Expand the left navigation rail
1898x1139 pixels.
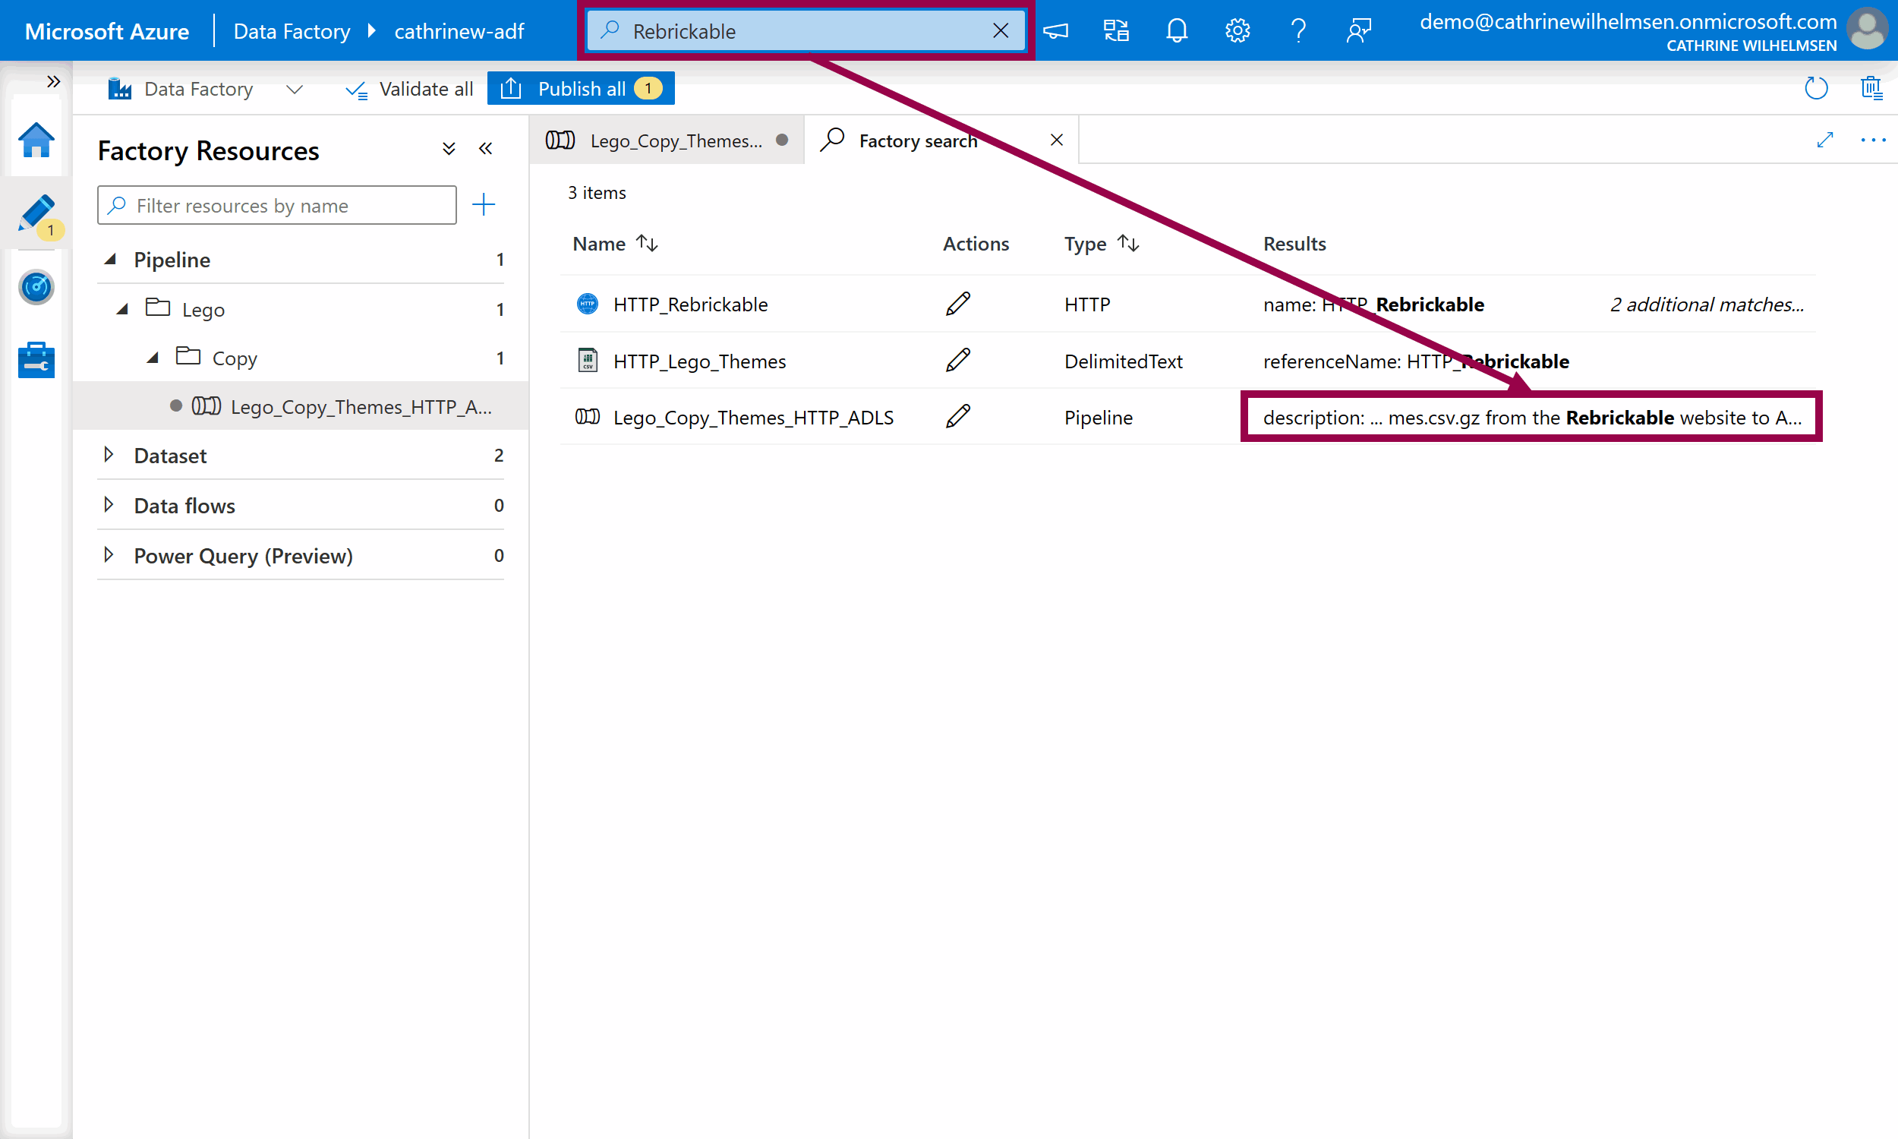pos(53,81)
